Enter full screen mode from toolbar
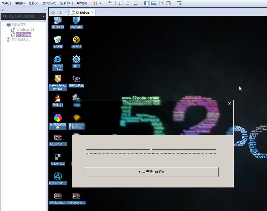The width and height of the screenshot is (267, 211). [x=161, y=3]
